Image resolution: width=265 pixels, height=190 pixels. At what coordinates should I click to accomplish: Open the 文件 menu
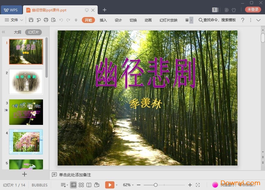click(14, 20)
